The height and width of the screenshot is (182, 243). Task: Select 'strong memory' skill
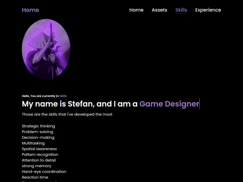(36, 166)
